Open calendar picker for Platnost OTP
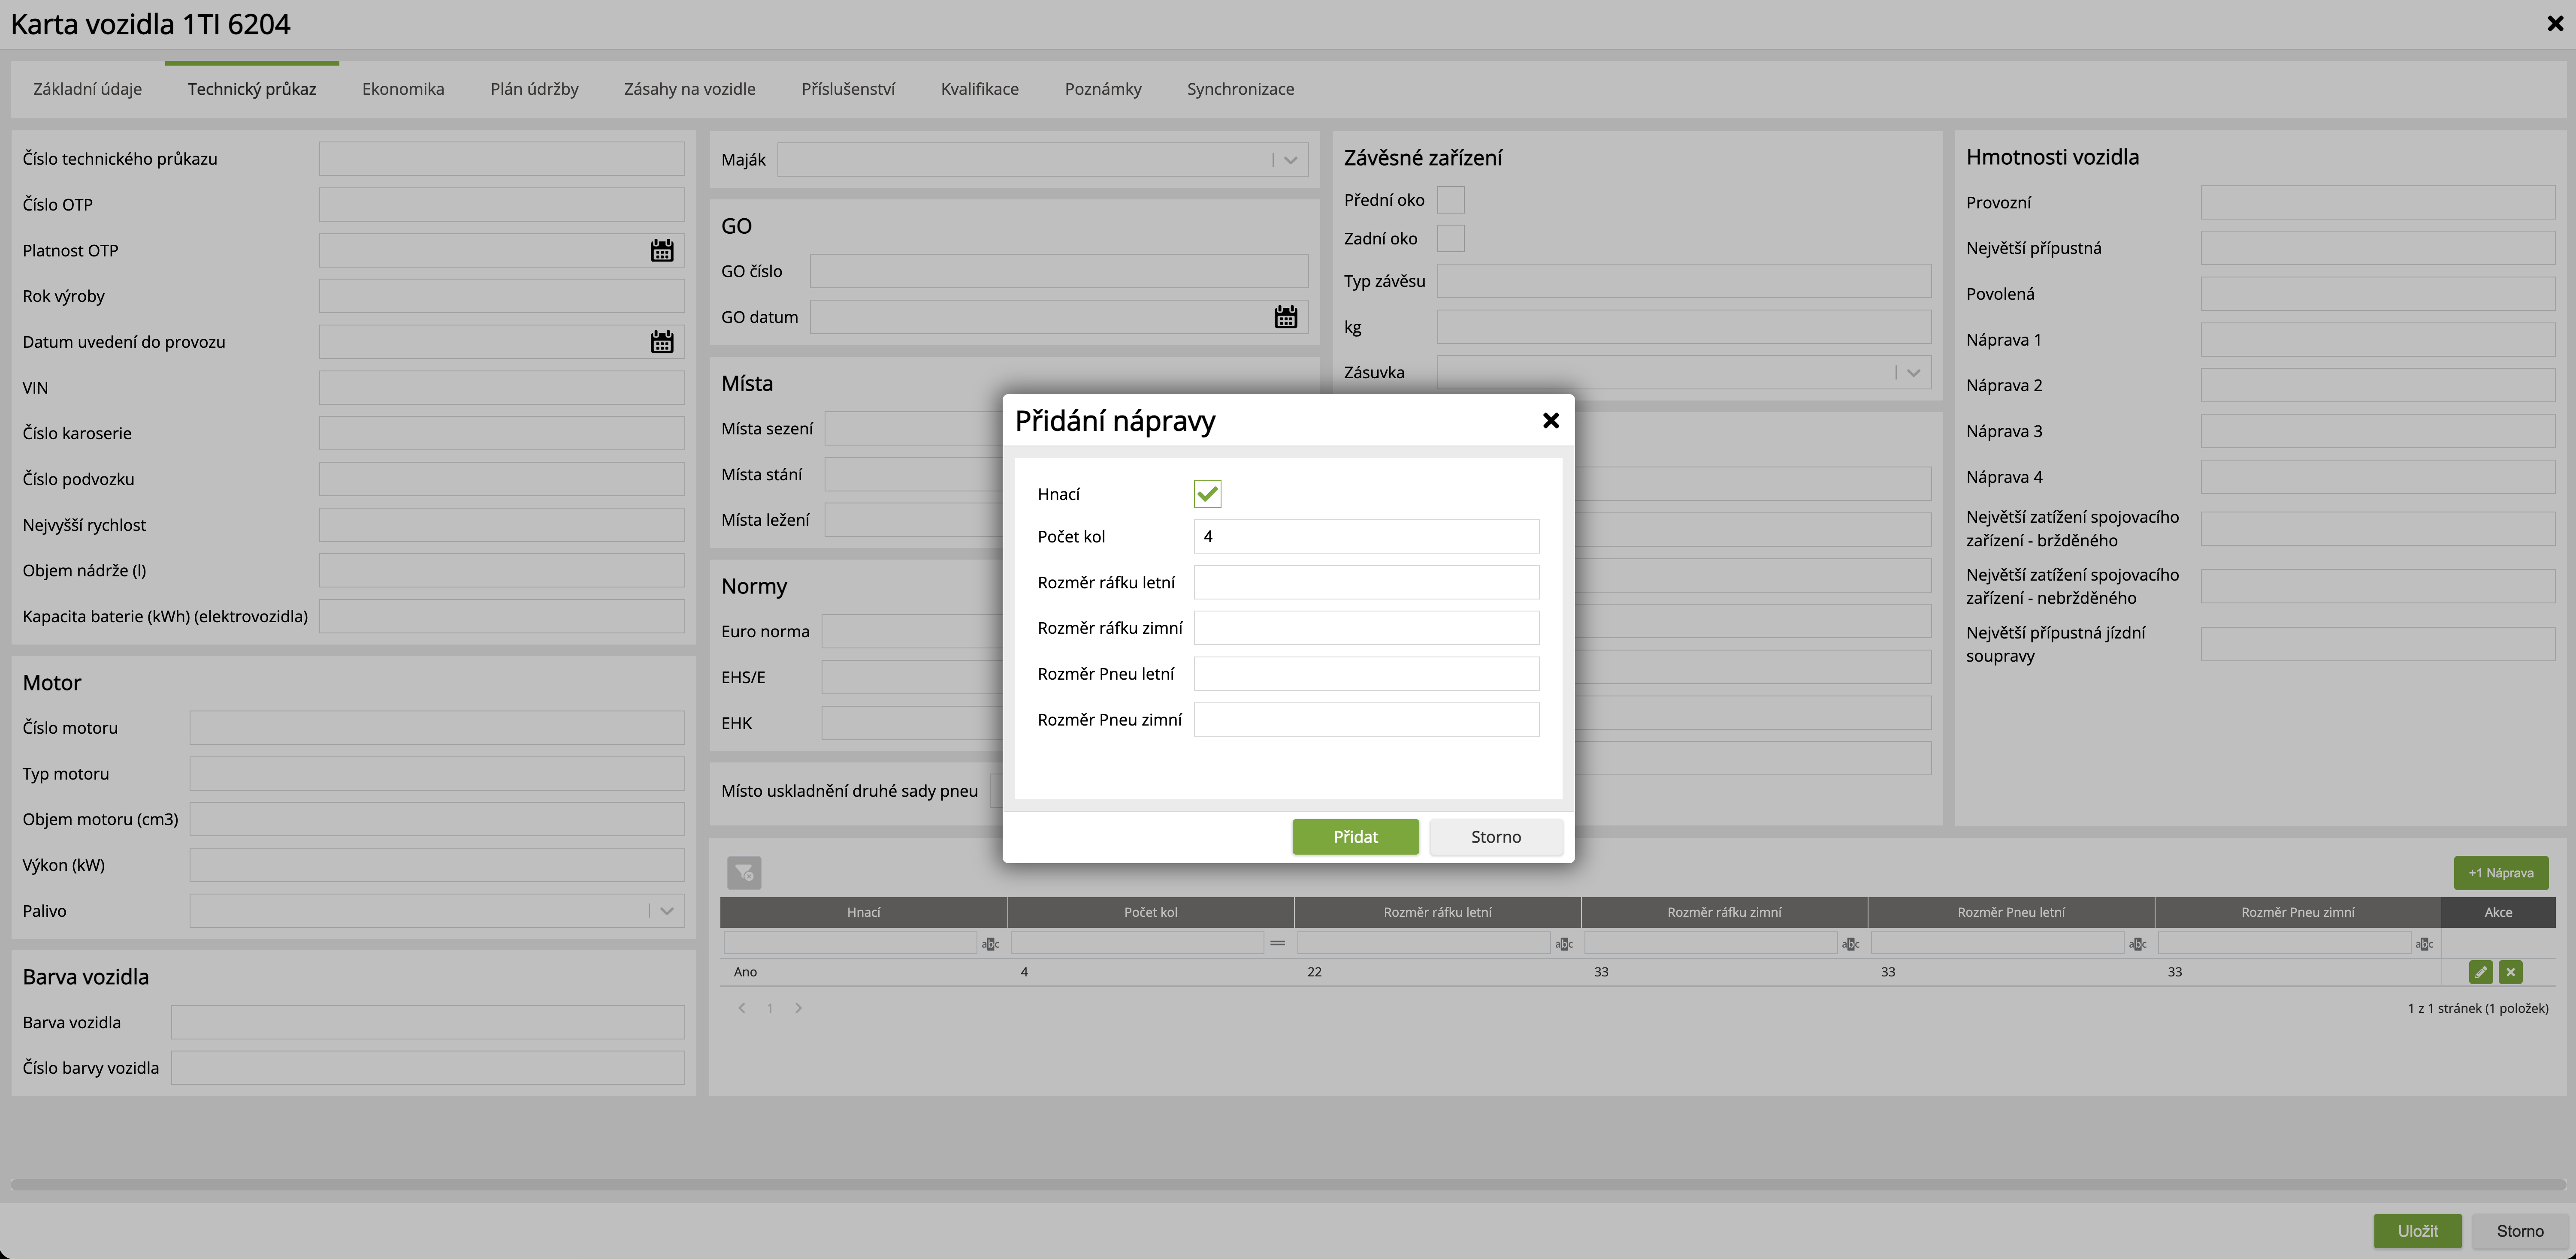The image size is (2576, 1259). (x=661, y=251)
